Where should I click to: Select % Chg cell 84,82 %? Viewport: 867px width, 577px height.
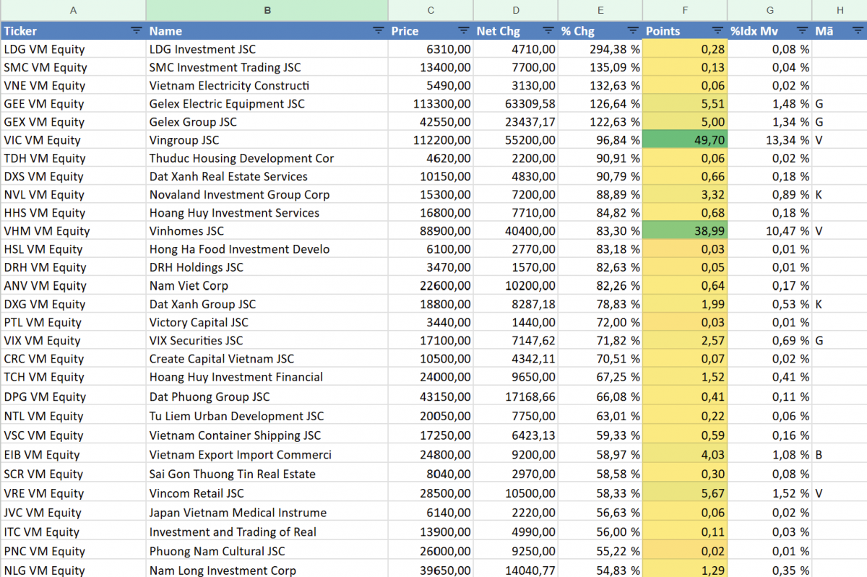coord(600,213)
